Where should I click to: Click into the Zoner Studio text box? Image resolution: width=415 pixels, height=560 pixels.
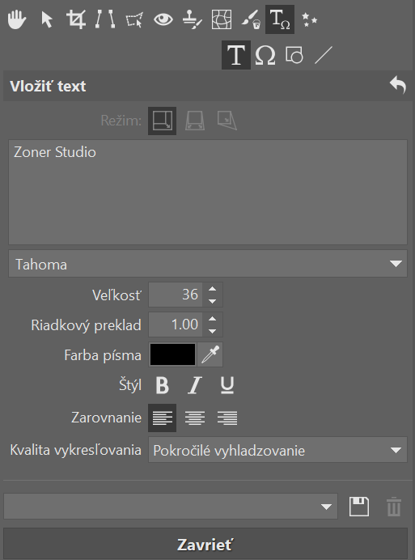click(x=208, y=192)
